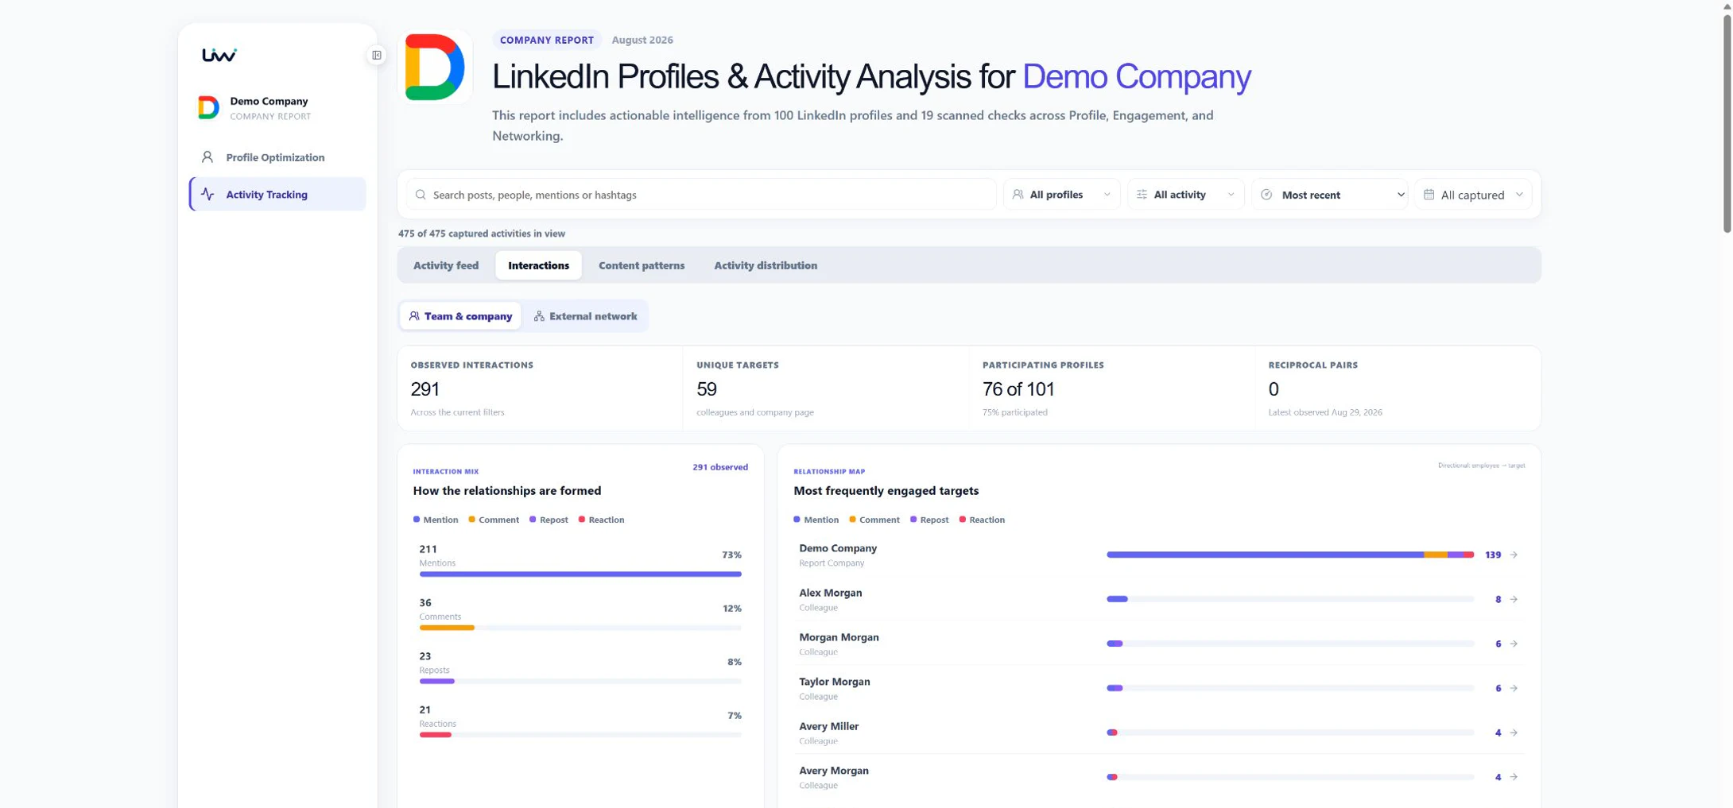This screenshot has width=1733, height=808.
Task: Open the All profiles dropdown
Action: coord(1062,195)
